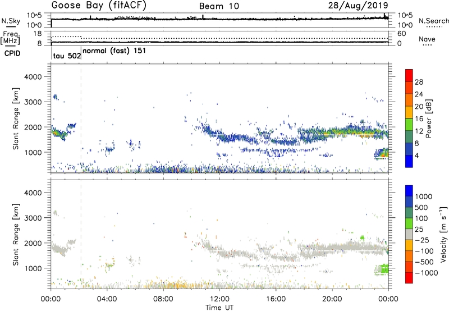Click the "-25" velocity color bar value
This screenshot has width=449, height=311.
[x=422, y=240]
